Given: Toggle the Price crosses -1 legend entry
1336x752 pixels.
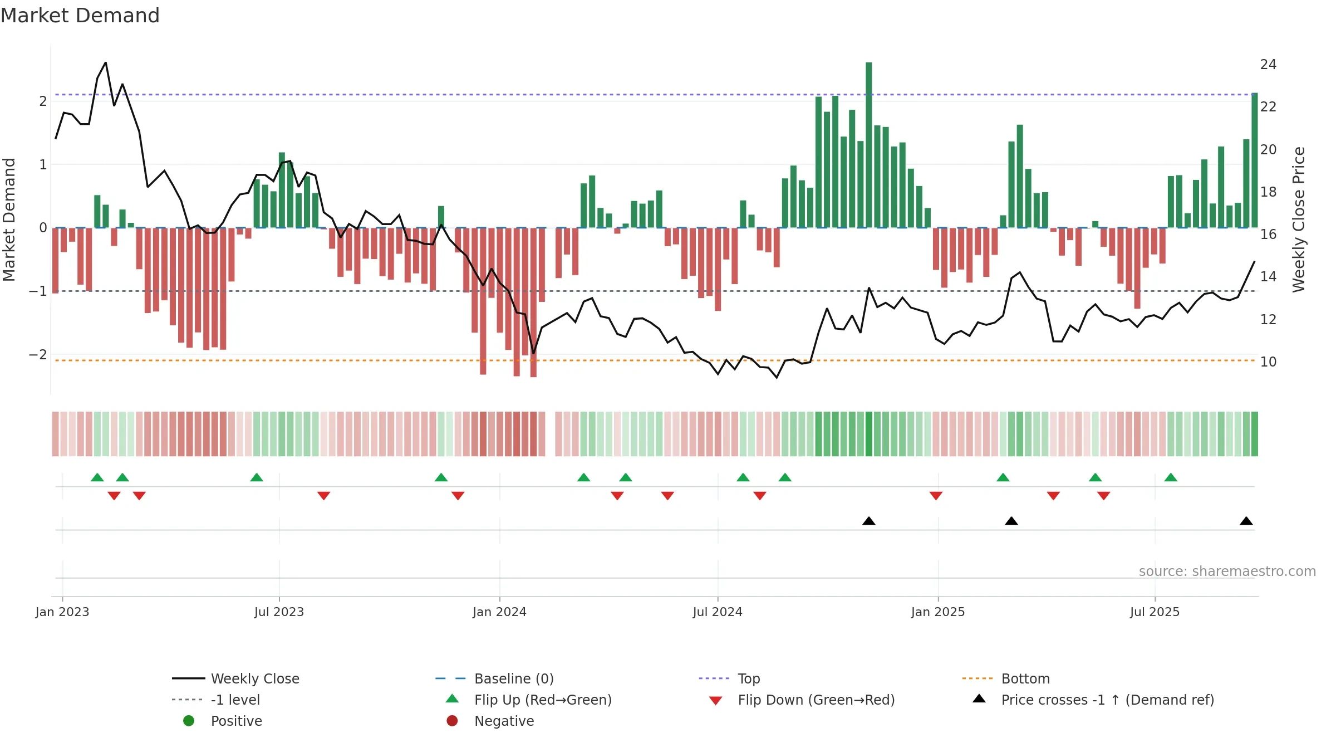Looking at the screenshot, I should pyautogui.click(x=1093, y=700).
